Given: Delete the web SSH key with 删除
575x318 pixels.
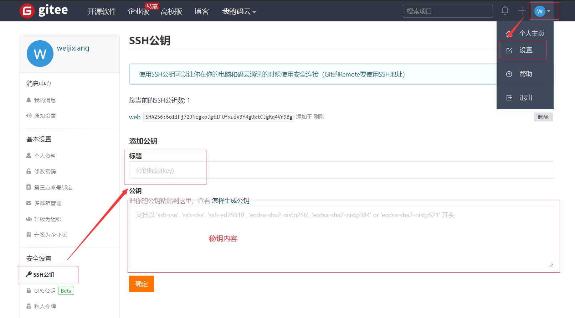Looking at the screenshot, I should (543, 117).
